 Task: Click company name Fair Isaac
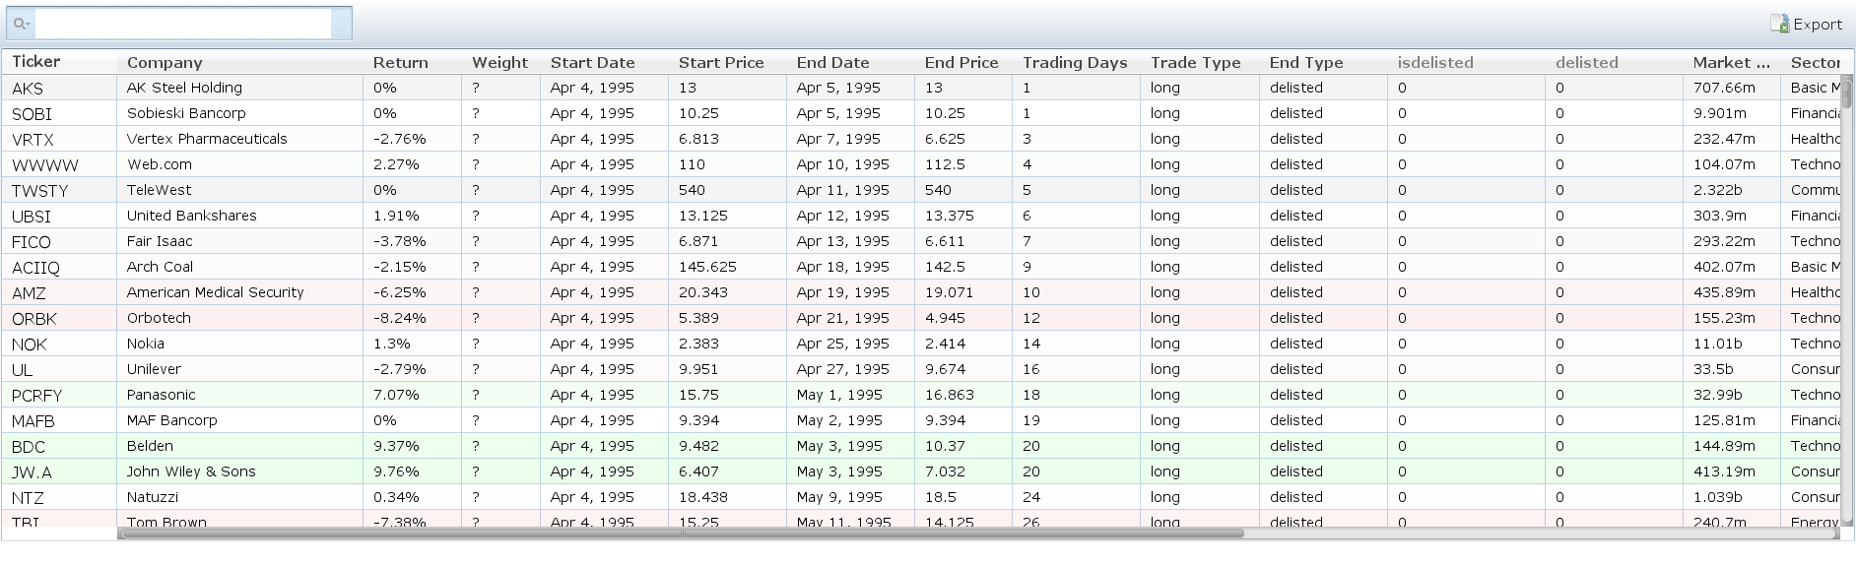[x=160, y=241]
